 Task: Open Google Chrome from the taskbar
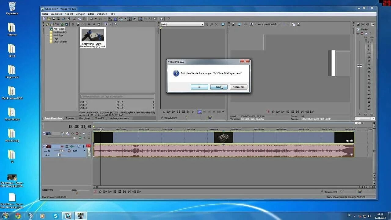[x=18, y=216]
